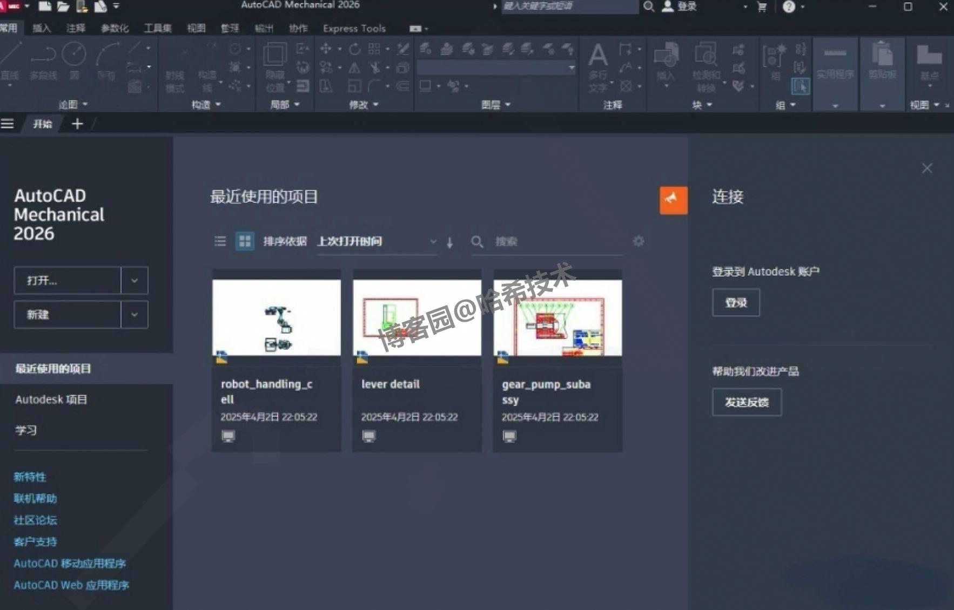954x610 pixels.
Task: Open the Express Tools ribbon tab
Action: tap(354, 28)
